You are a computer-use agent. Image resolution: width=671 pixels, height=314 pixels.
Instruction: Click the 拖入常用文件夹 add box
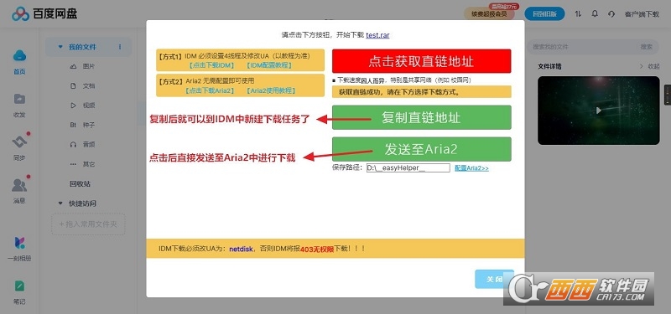tap(88, 224)
